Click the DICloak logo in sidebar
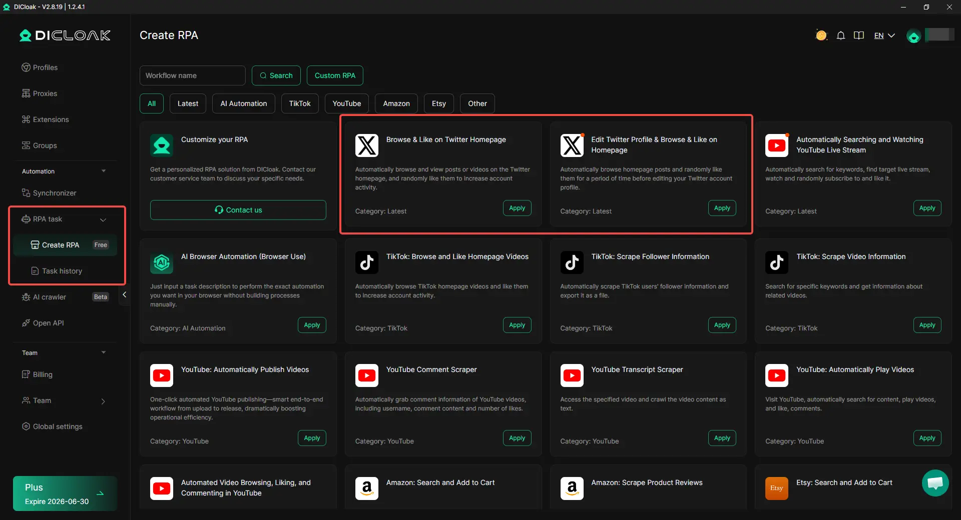The height and width of the screenshot is (520, 961). pos(65,35)
